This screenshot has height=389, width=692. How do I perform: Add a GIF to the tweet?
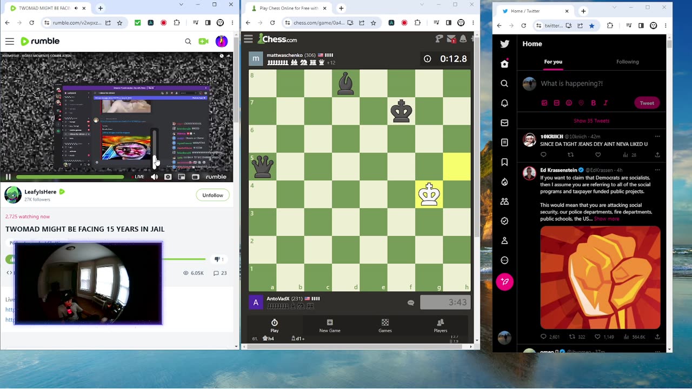click(x=557, y=103)
